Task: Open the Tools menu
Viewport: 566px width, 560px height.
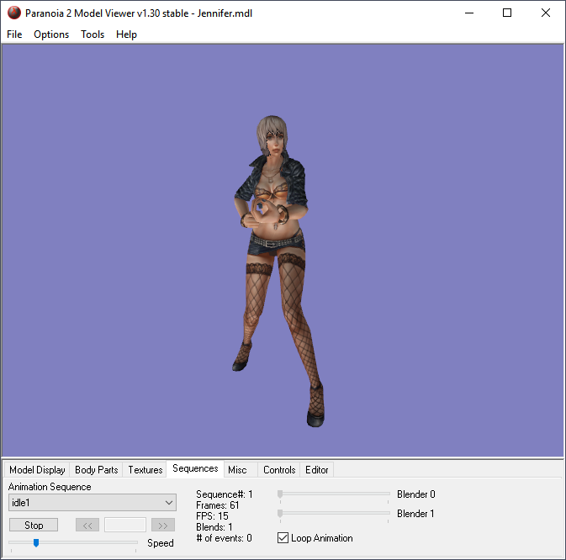Action: click(x=93, y=34)
